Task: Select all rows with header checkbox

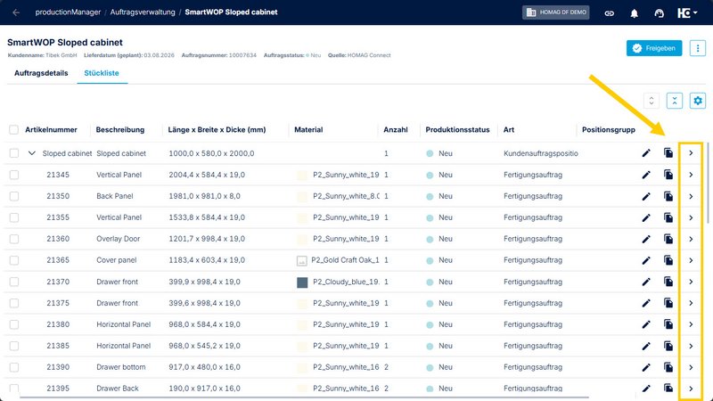Action: tap(13, 129)
